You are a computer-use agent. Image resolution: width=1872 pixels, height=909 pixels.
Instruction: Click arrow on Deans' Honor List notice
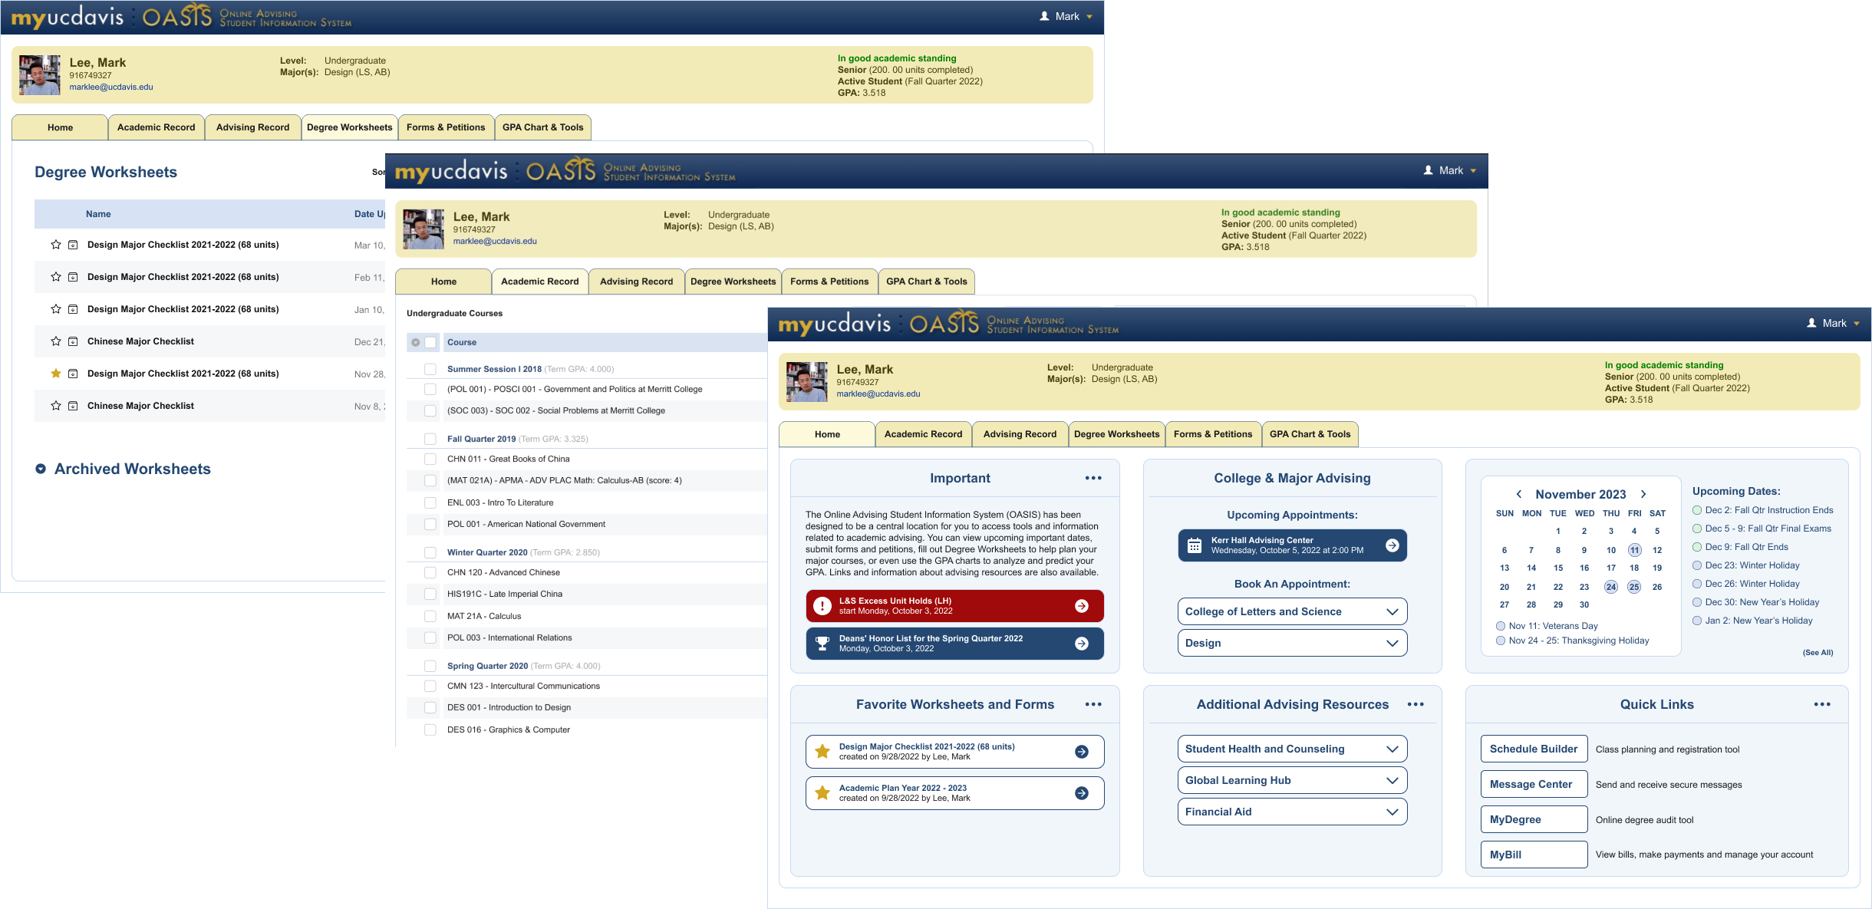click(x=1082, y=644)
